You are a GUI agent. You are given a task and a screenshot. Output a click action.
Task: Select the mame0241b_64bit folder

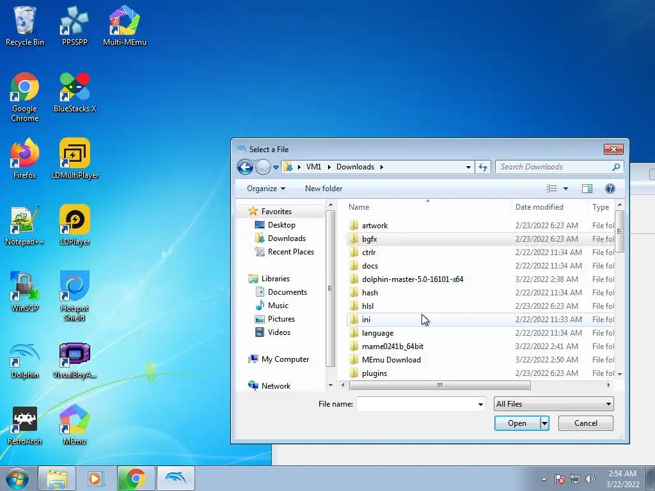pyautogui.click(x=480, y=347)
